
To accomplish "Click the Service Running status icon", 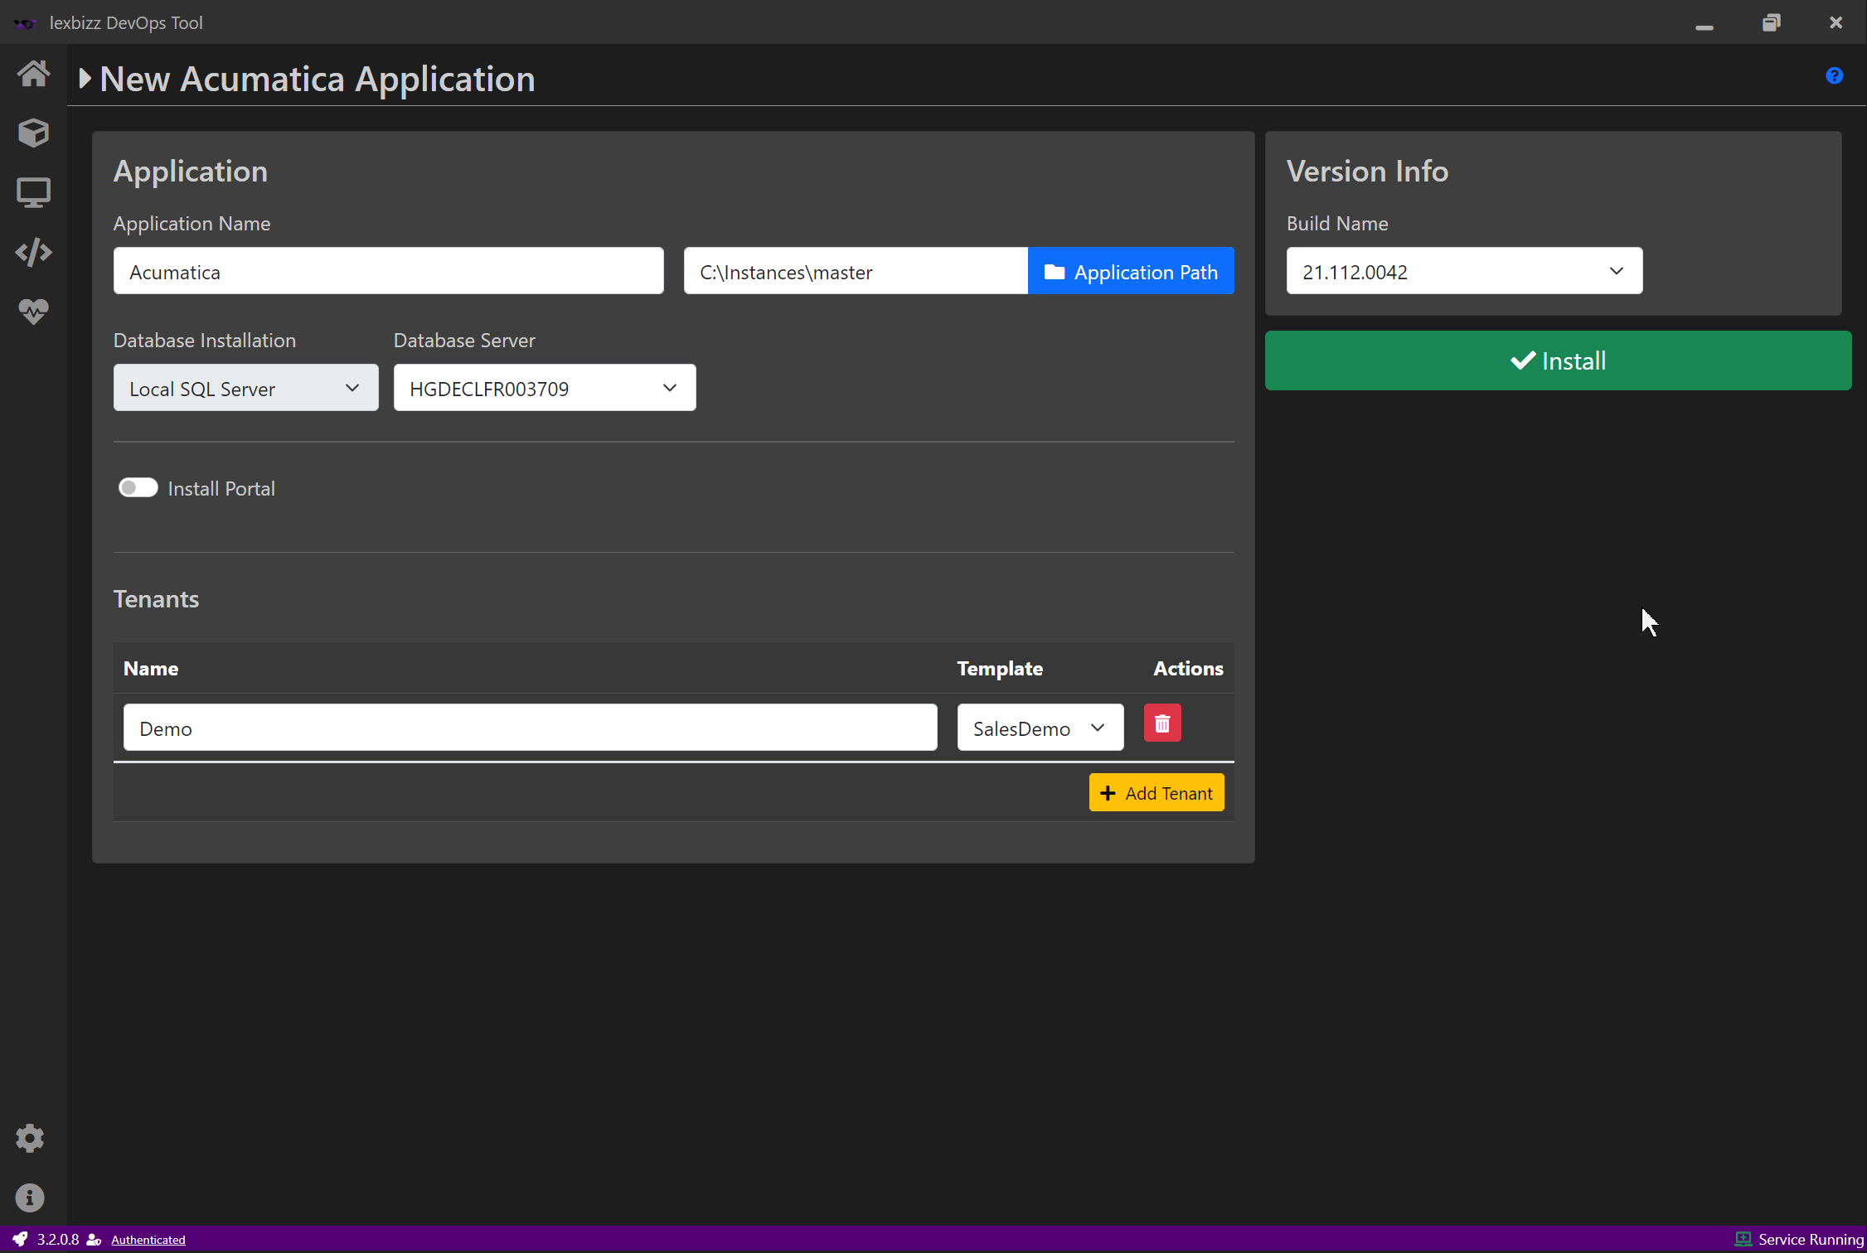I will point(1743,1239).
